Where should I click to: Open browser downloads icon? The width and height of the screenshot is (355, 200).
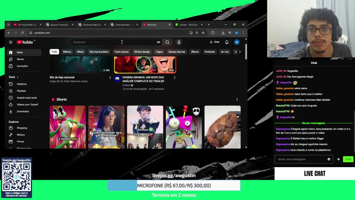223,33
